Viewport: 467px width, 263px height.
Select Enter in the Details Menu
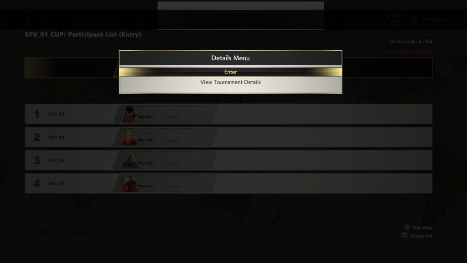click(230, 72)
